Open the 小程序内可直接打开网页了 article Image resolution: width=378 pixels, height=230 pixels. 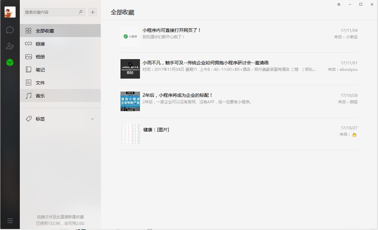point(172,30)
